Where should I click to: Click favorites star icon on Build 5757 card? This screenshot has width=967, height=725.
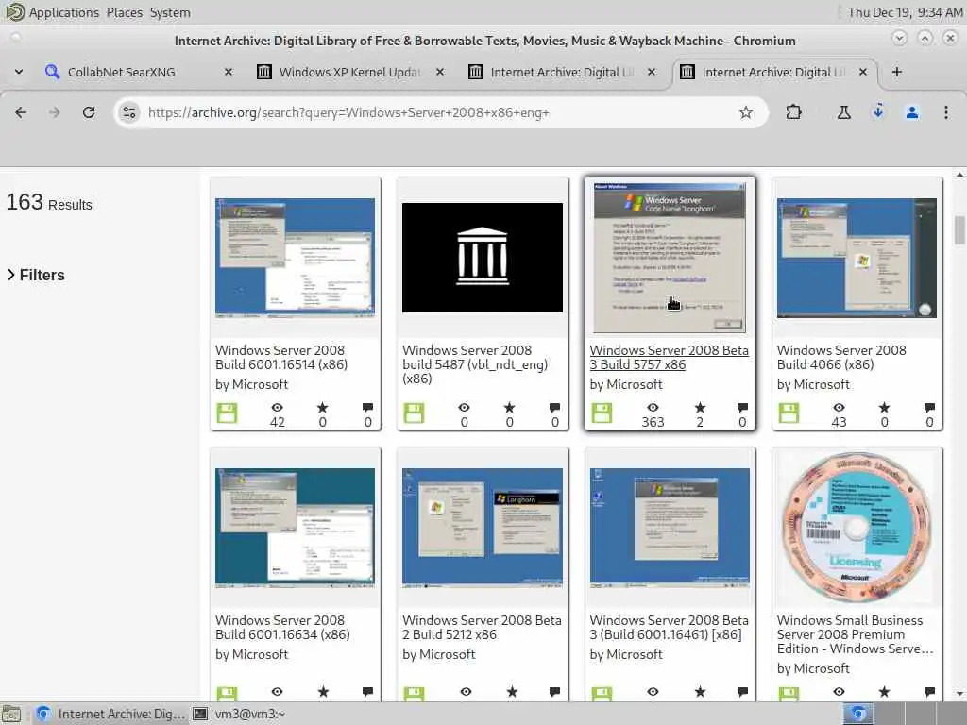700,408
